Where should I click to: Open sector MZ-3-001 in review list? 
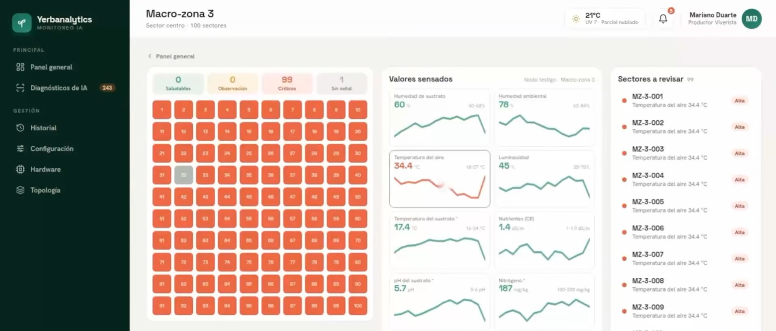tap(685, 101)
